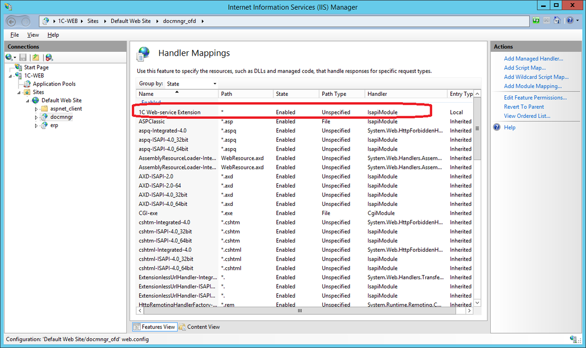Click the Stop icon in address bar
Screen dimensions: 586x348
point(546,21)
